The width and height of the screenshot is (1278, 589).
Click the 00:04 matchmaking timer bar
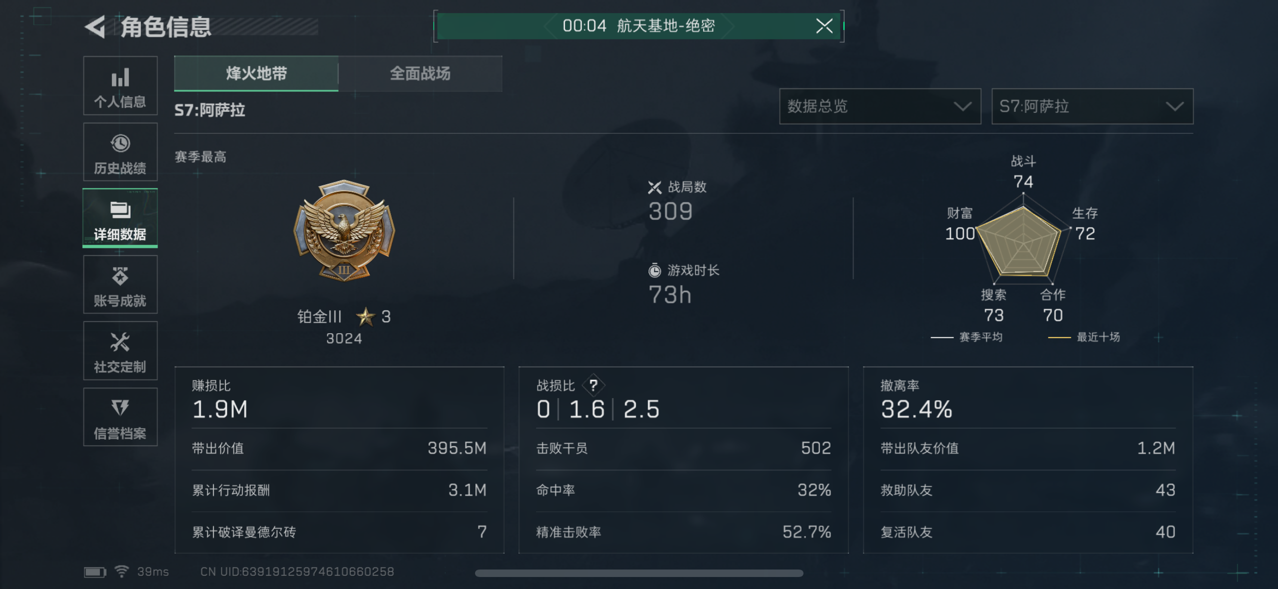coord(638,26)
